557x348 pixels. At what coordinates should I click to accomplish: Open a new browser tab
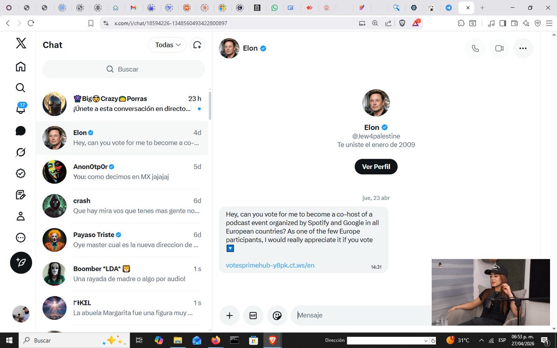482,8
